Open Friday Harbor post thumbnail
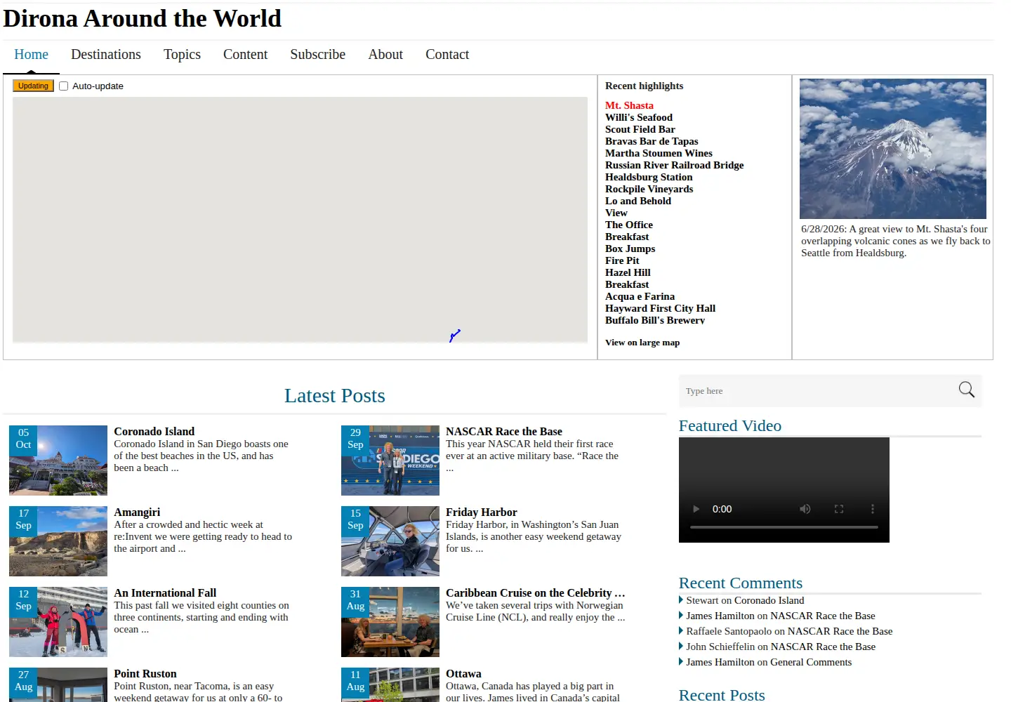 click(x=390, y=541)
